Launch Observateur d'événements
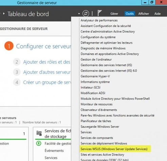 pos(99,110)
